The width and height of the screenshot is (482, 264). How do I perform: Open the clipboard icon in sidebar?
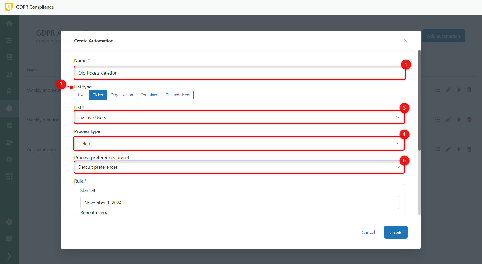9,91
